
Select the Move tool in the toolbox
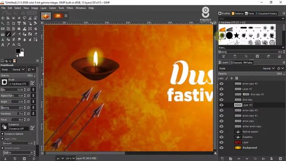pos(3,18)
